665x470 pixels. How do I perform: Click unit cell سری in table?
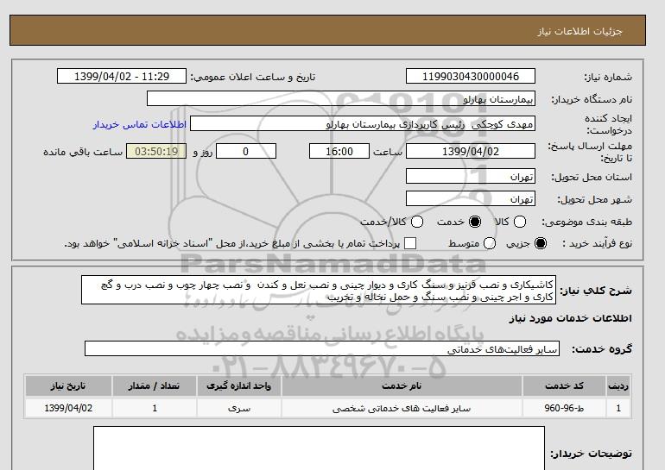point(238,408)
